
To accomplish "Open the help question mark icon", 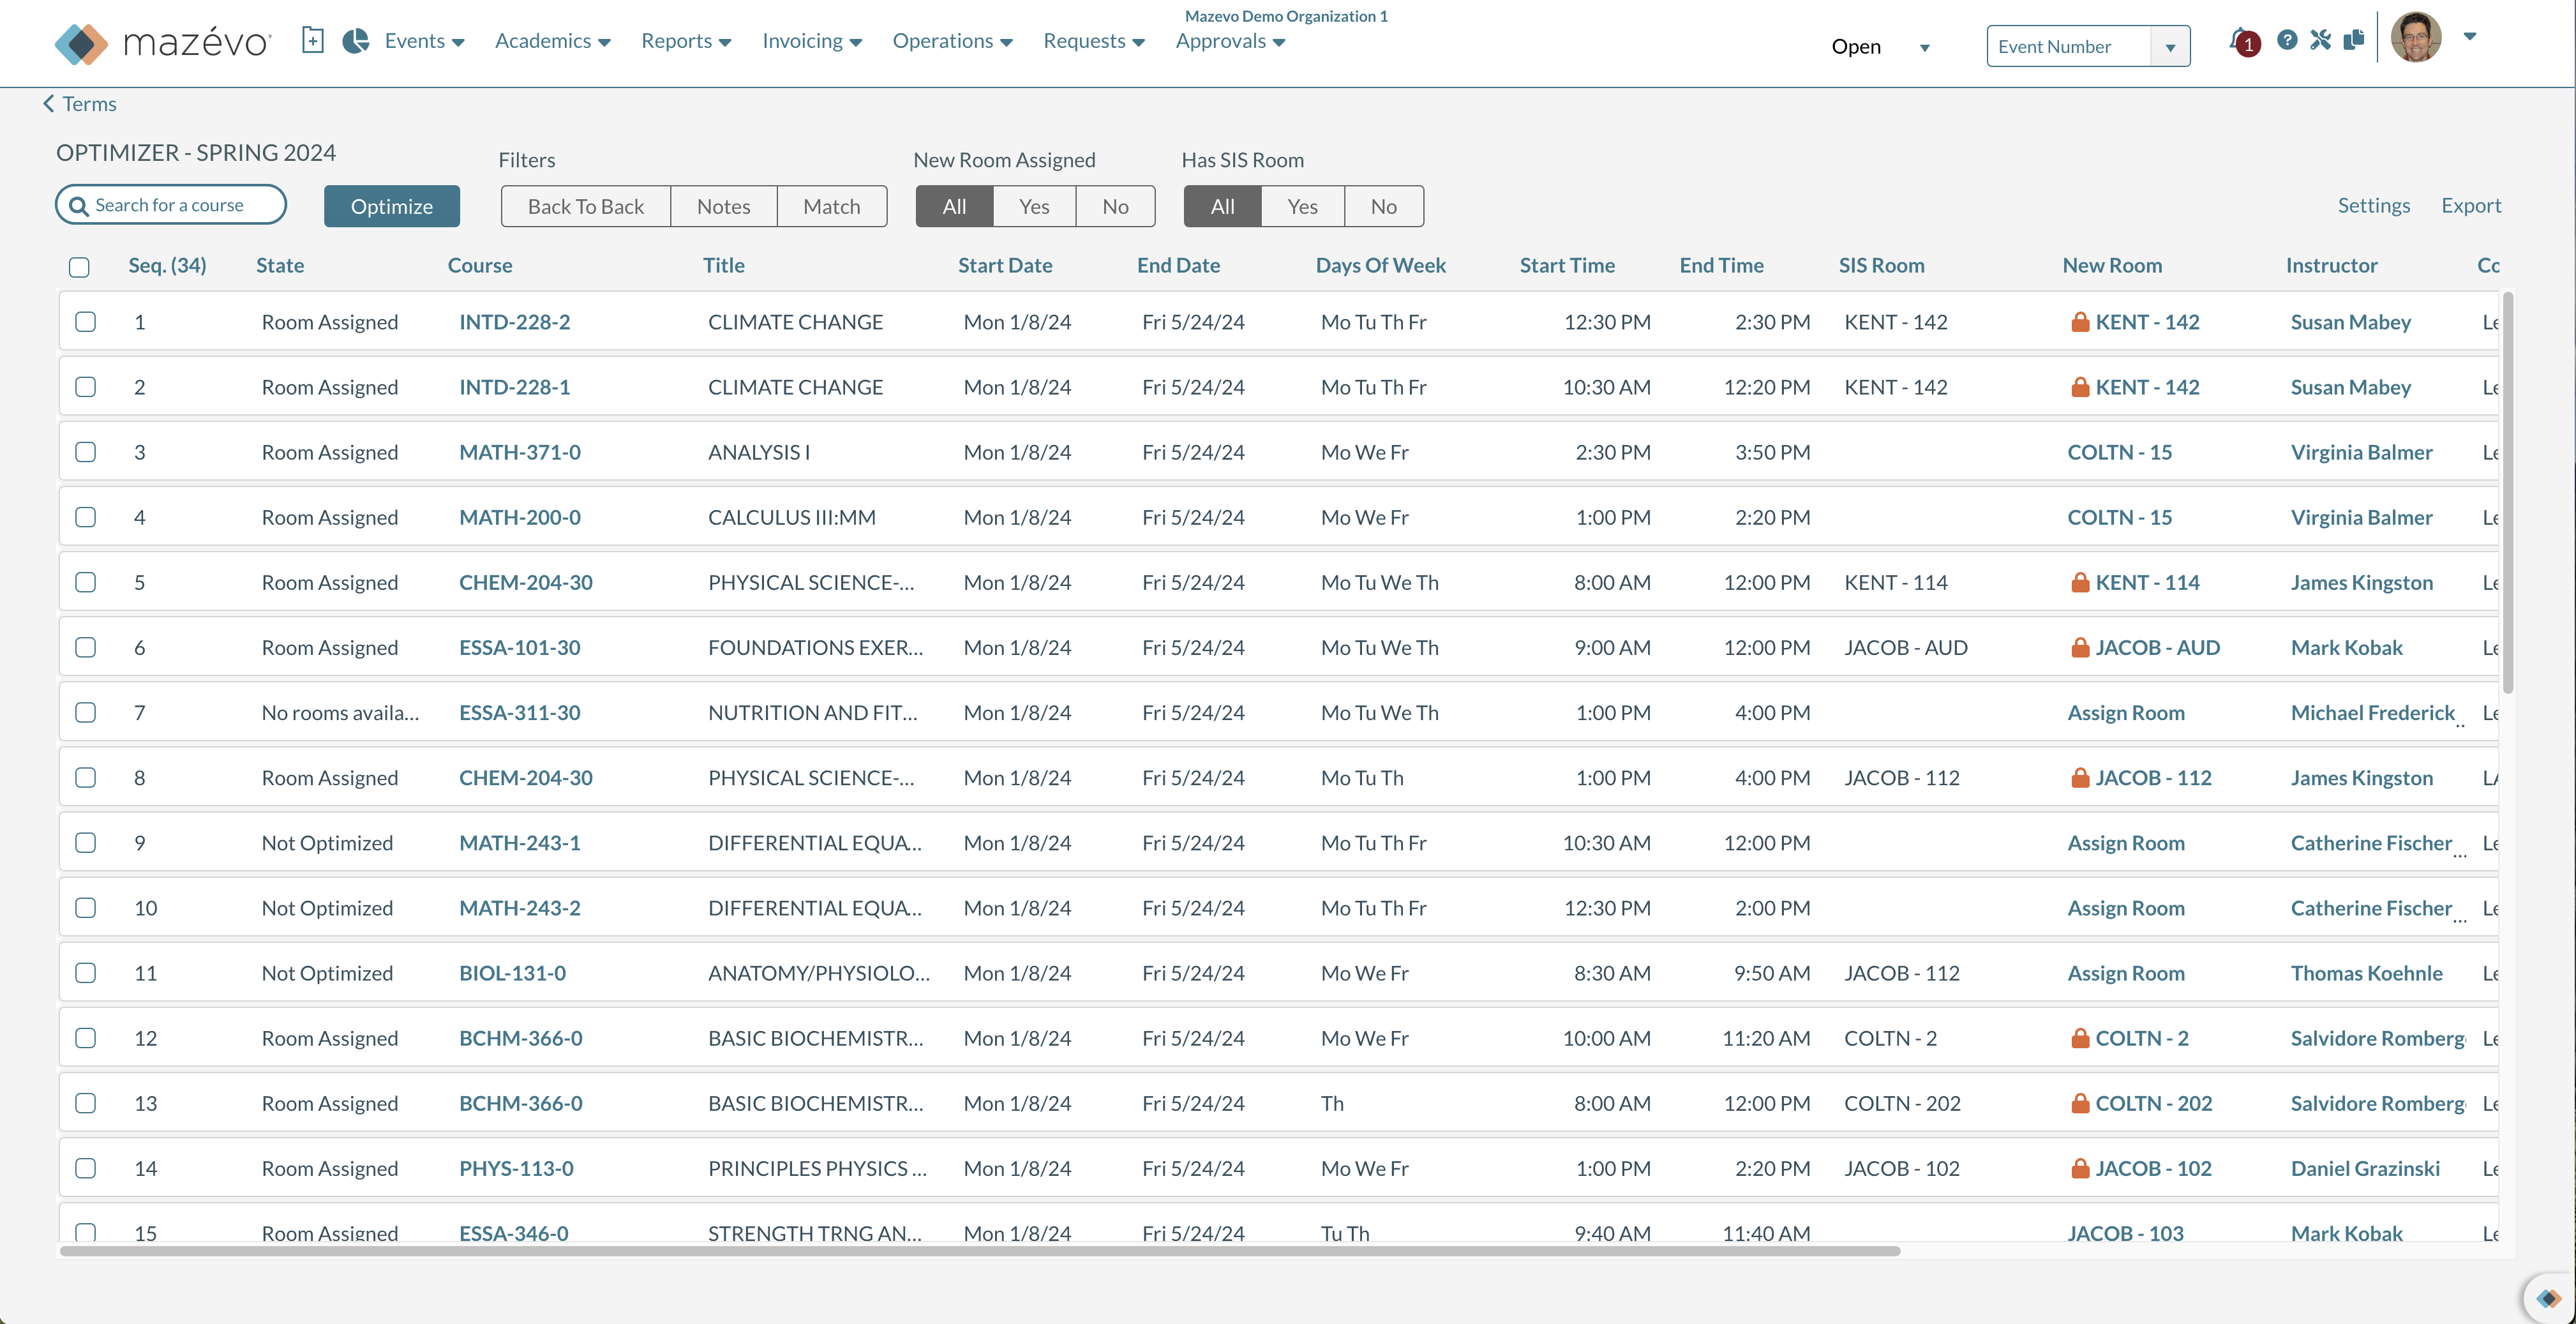I will (x=2288, y=40).
